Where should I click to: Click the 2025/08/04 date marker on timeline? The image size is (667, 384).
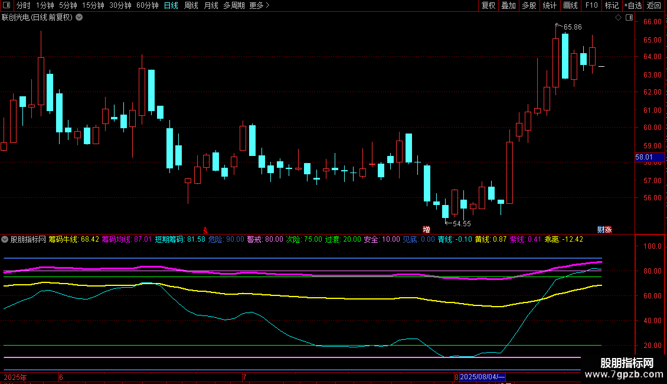pyautogui.click(x=482, y=376)
